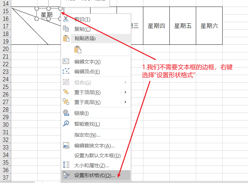Open 链接(I) from the menu

pyautogui.click(x=96, y=113)
